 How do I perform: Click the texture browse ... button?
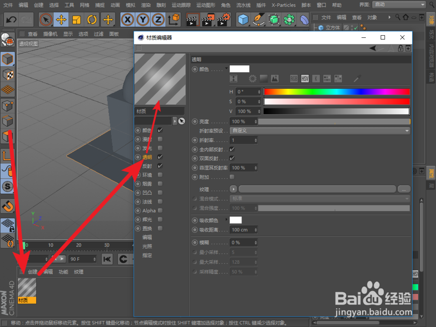pos(404,189)
